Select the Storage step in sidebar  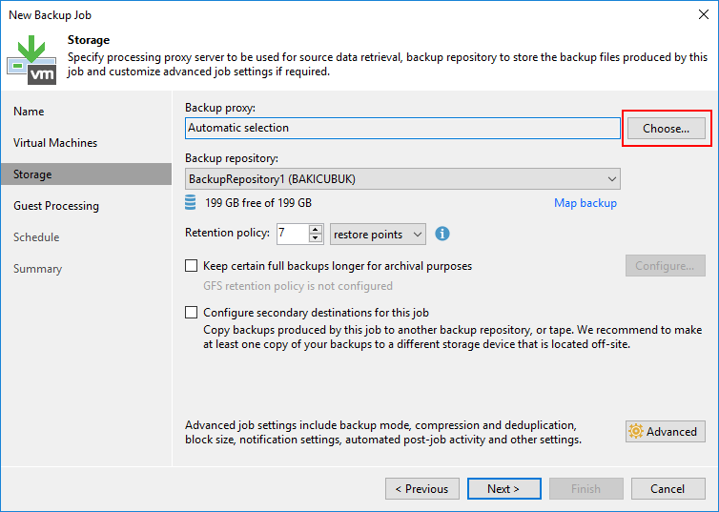click(x=32, y=174)
